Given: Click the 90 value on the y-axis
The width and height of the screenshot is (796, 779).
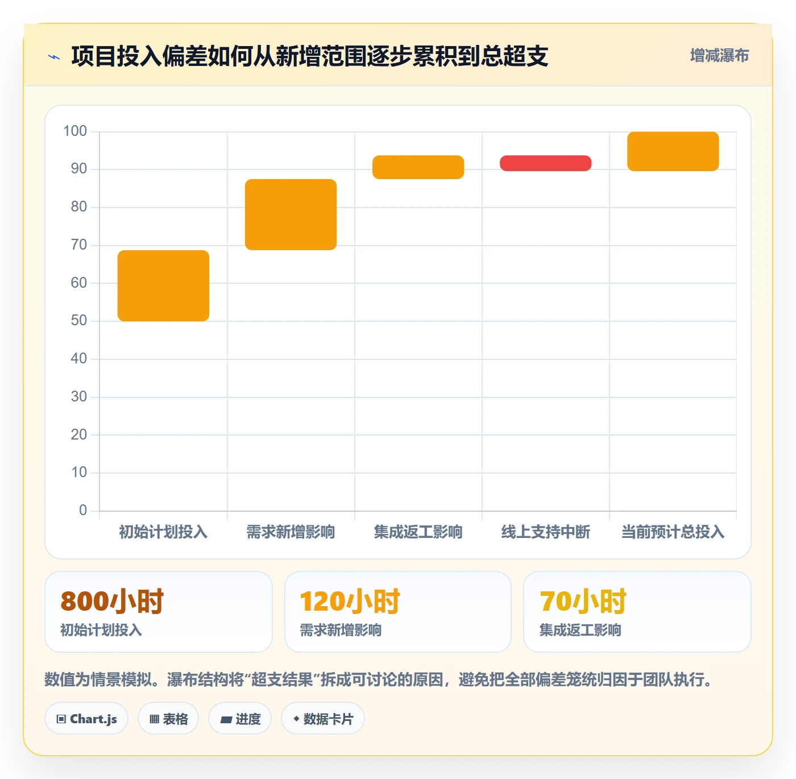Looking at the screenshot, I should tap(79, 169).
